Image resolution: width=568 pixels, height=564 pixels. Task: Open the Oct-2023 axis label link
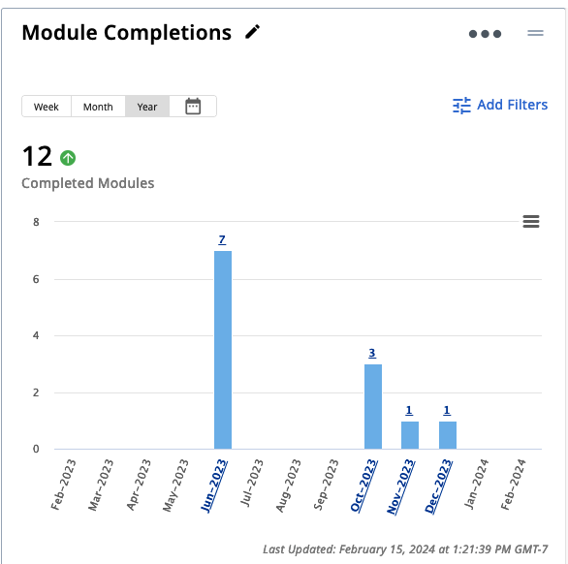[x=363, y=486]
